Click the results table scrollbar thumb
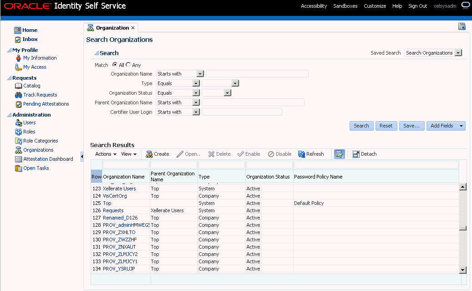The image size is (472, 291). 463,228
